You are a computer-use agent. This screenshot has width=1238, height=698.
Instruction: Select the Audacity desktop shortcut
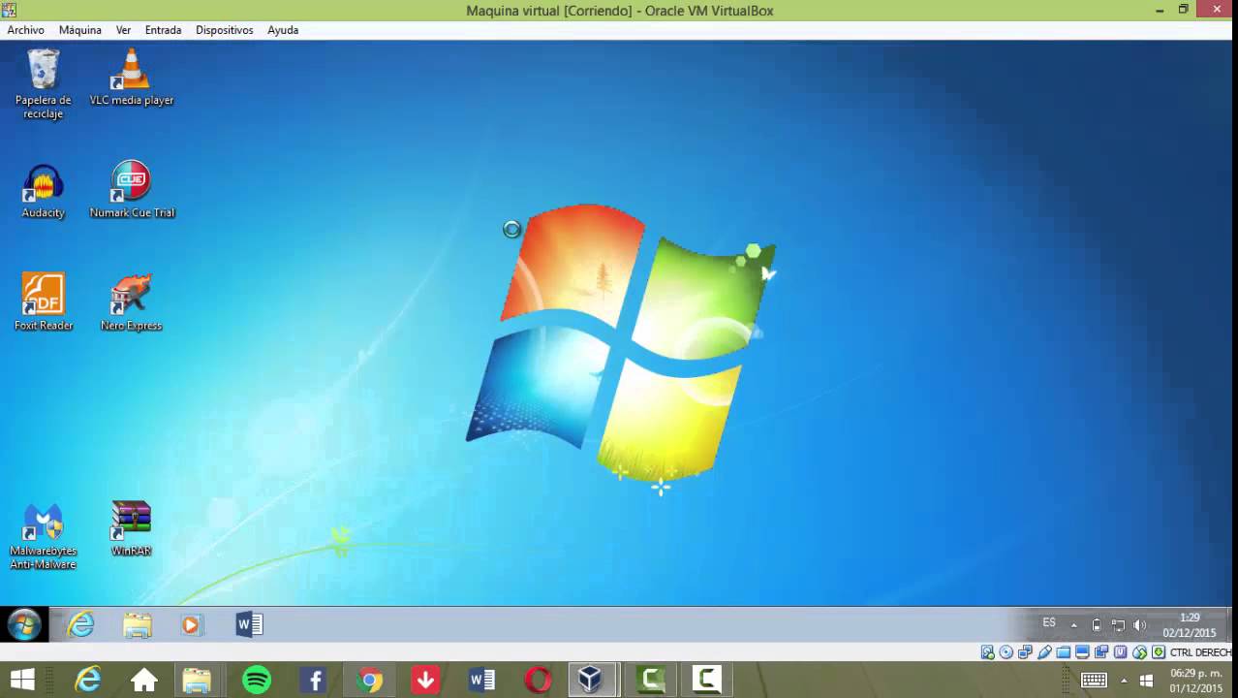click(44, 191)
